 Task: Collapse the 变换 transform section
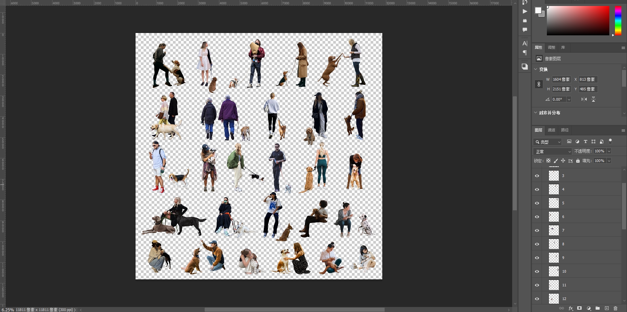(536, 69)
